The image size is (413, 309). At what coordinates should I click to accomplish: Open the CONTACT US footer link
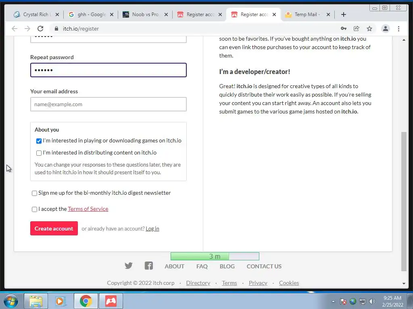click(x=264, y=266)
